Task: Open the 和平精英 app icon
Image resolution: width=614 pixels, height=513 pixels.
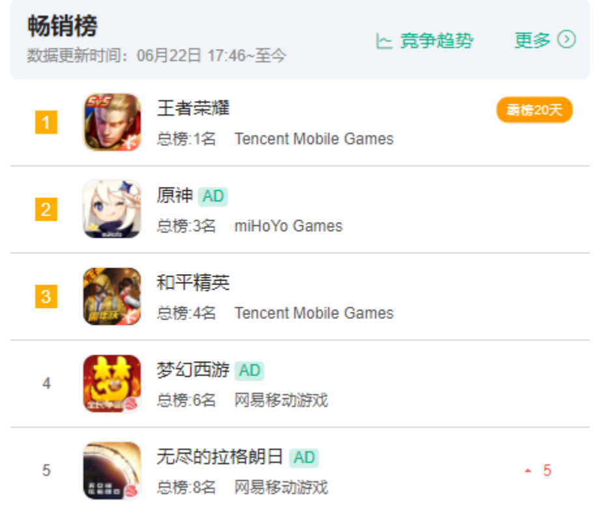Action: [x=112, y=296]
